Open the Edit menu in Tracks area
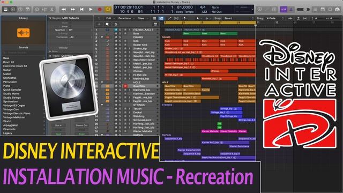 pos(109,18)
